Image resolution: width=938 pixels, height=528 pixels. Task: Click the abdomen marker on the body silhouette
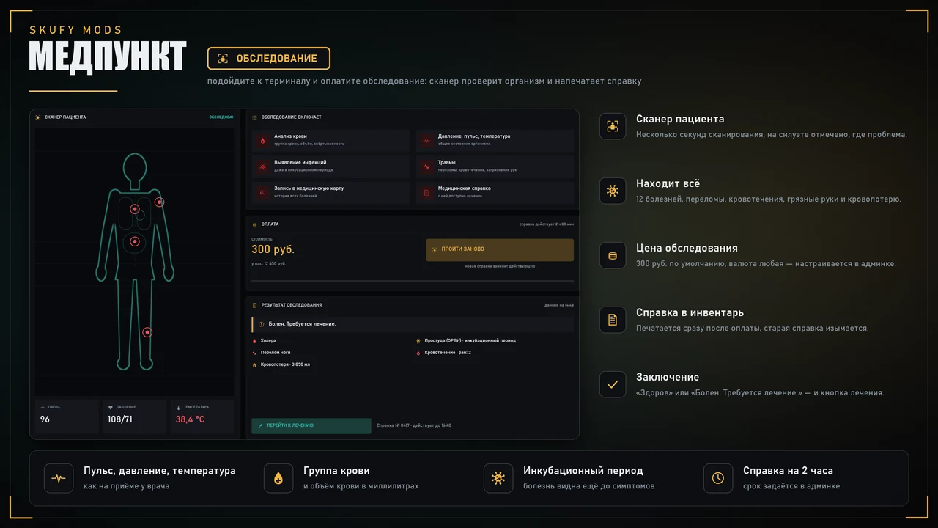click(135, 241)
